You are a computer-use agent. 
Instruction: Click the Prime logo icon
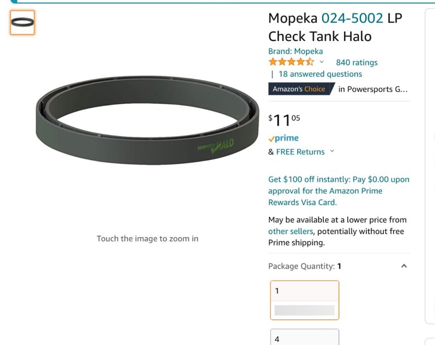click(283, 138)
